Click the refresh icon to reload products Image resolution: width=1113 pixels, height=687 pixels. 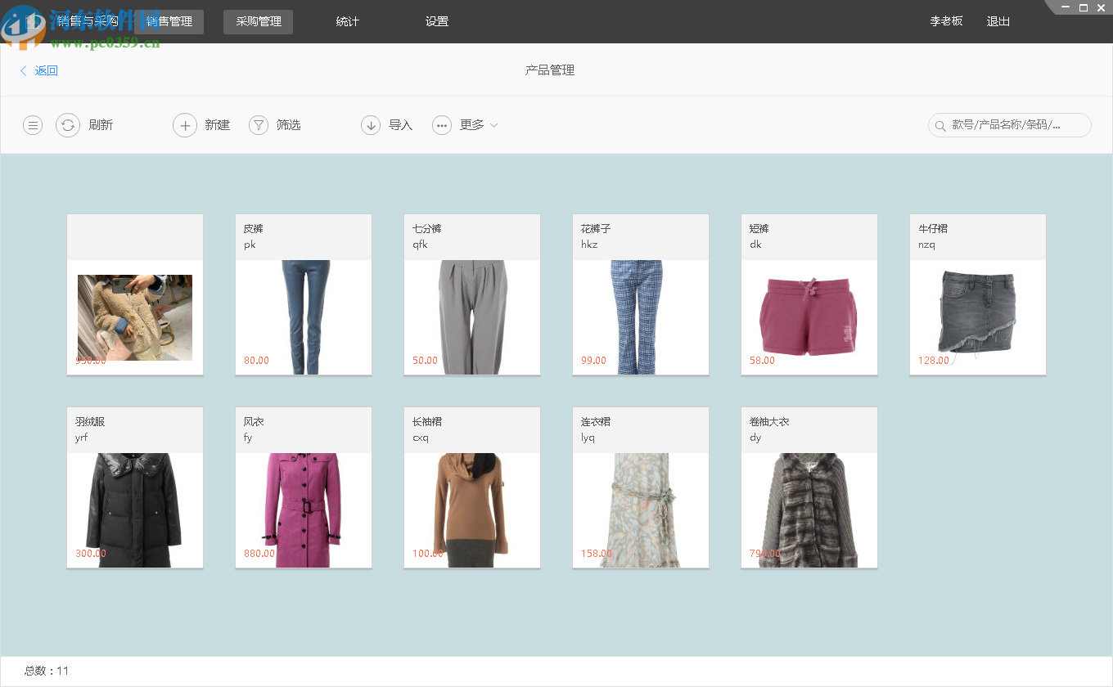pyautogui.click(x=68, y=125)
